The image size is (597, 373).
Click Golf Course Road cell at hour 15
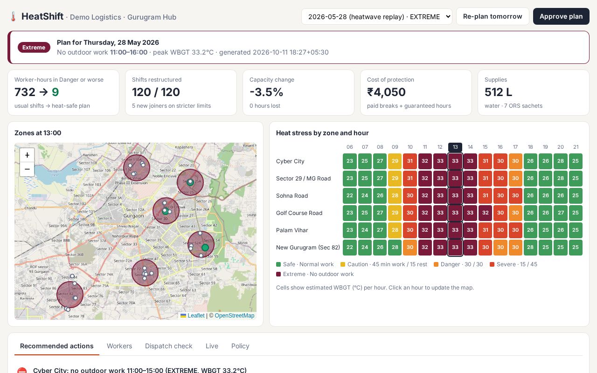[485, 213]
